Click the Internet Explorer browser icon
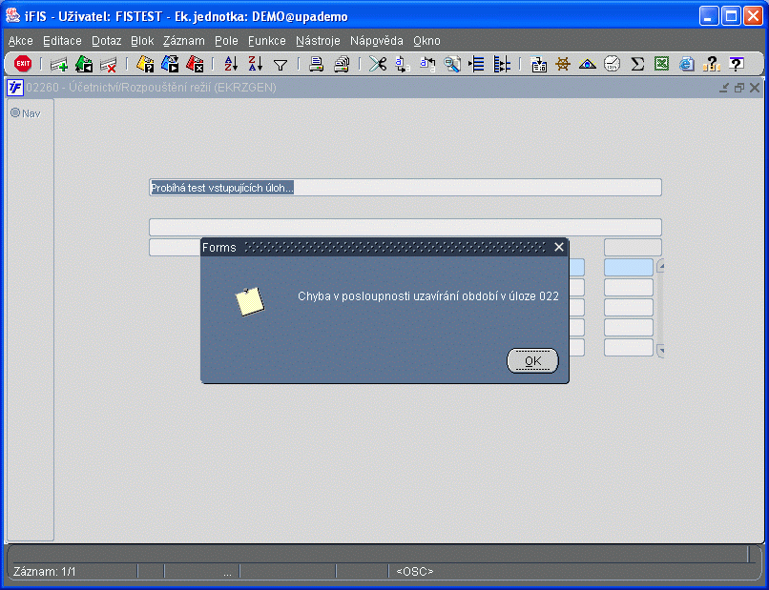The width and height of the screenshot is (769, 590). (x=687, y=64)
